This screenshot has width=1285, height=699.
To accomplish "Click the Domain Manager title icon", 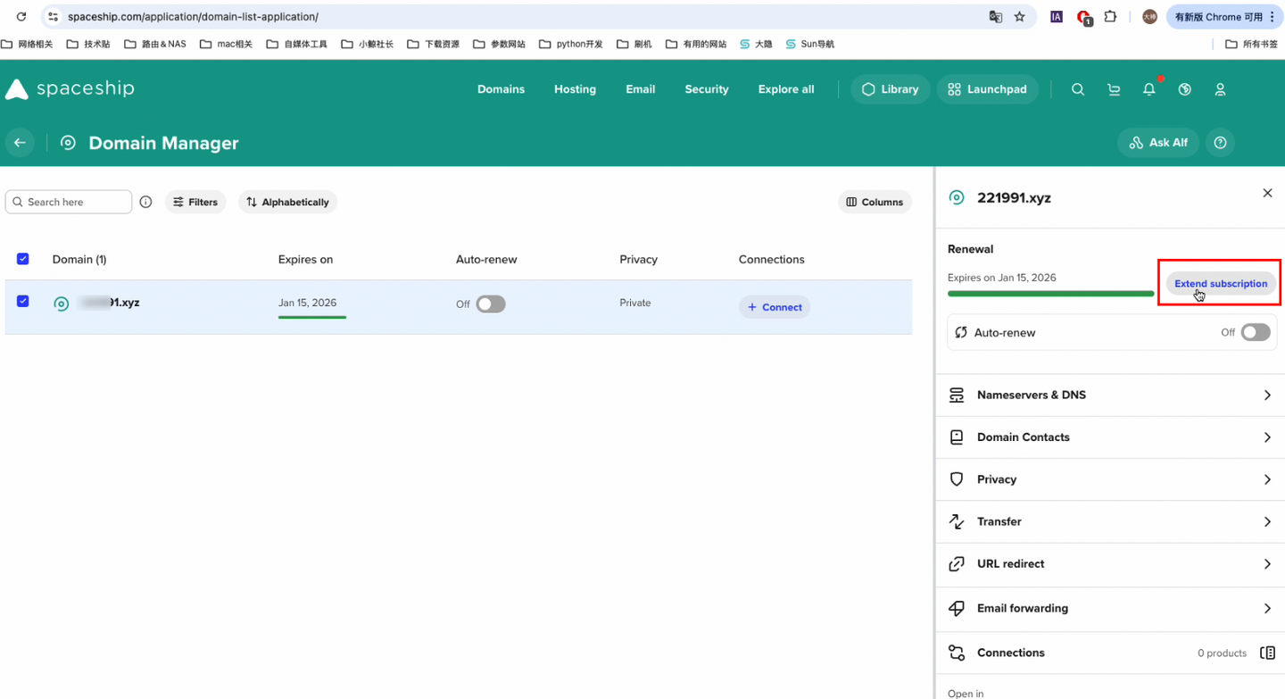I will point(68,143).
